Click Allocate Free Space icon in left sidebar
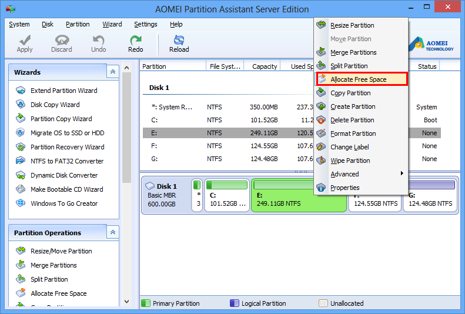Image resolution: width=465 pixels, height=314 pixels. pos(21,293)
